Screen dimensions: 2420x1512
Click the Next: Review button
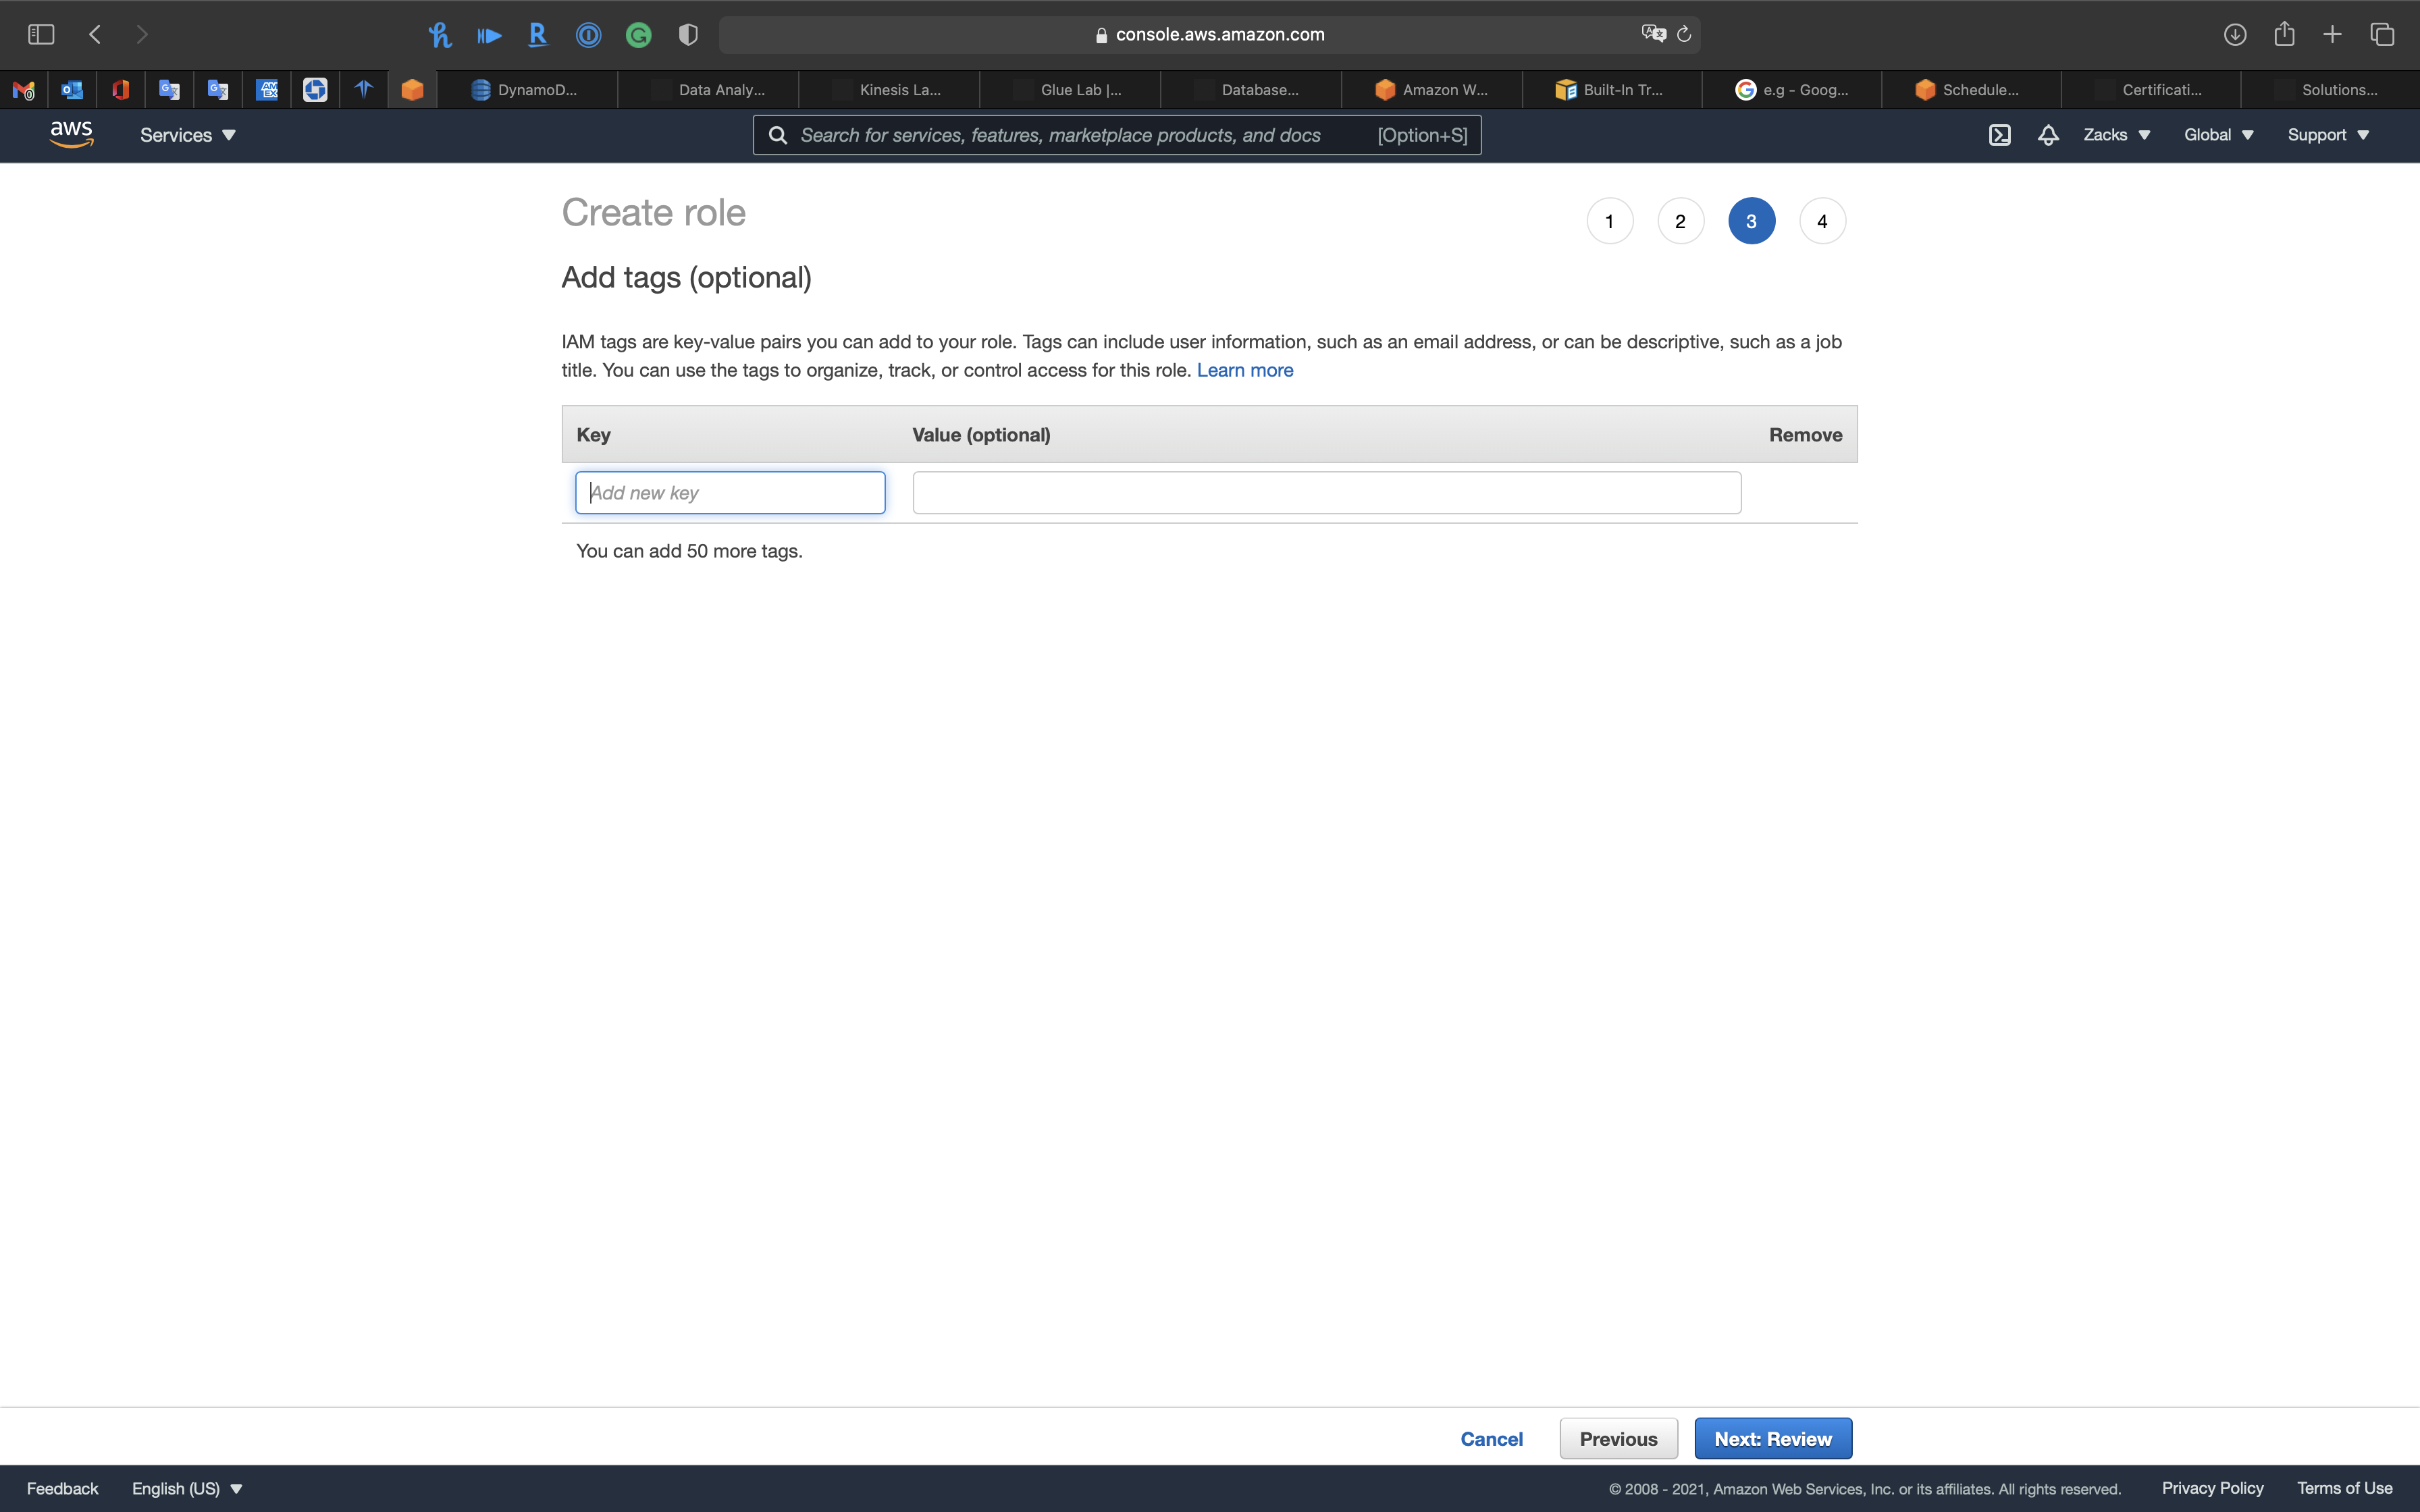tap(1772, 1437)
